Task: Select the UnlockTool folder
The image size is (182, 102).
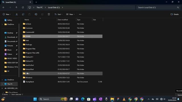Action: [x=63, y=69]
